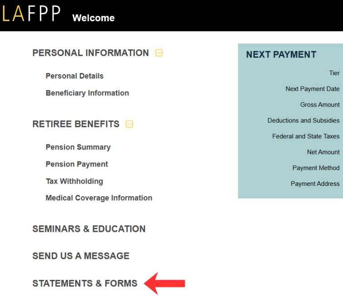Click the Next Payment Date label
Screen dimensions: 343x296
click(x=312, y=89)
